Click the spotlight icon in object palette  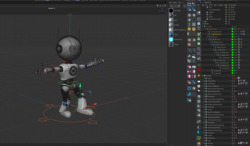199,91
